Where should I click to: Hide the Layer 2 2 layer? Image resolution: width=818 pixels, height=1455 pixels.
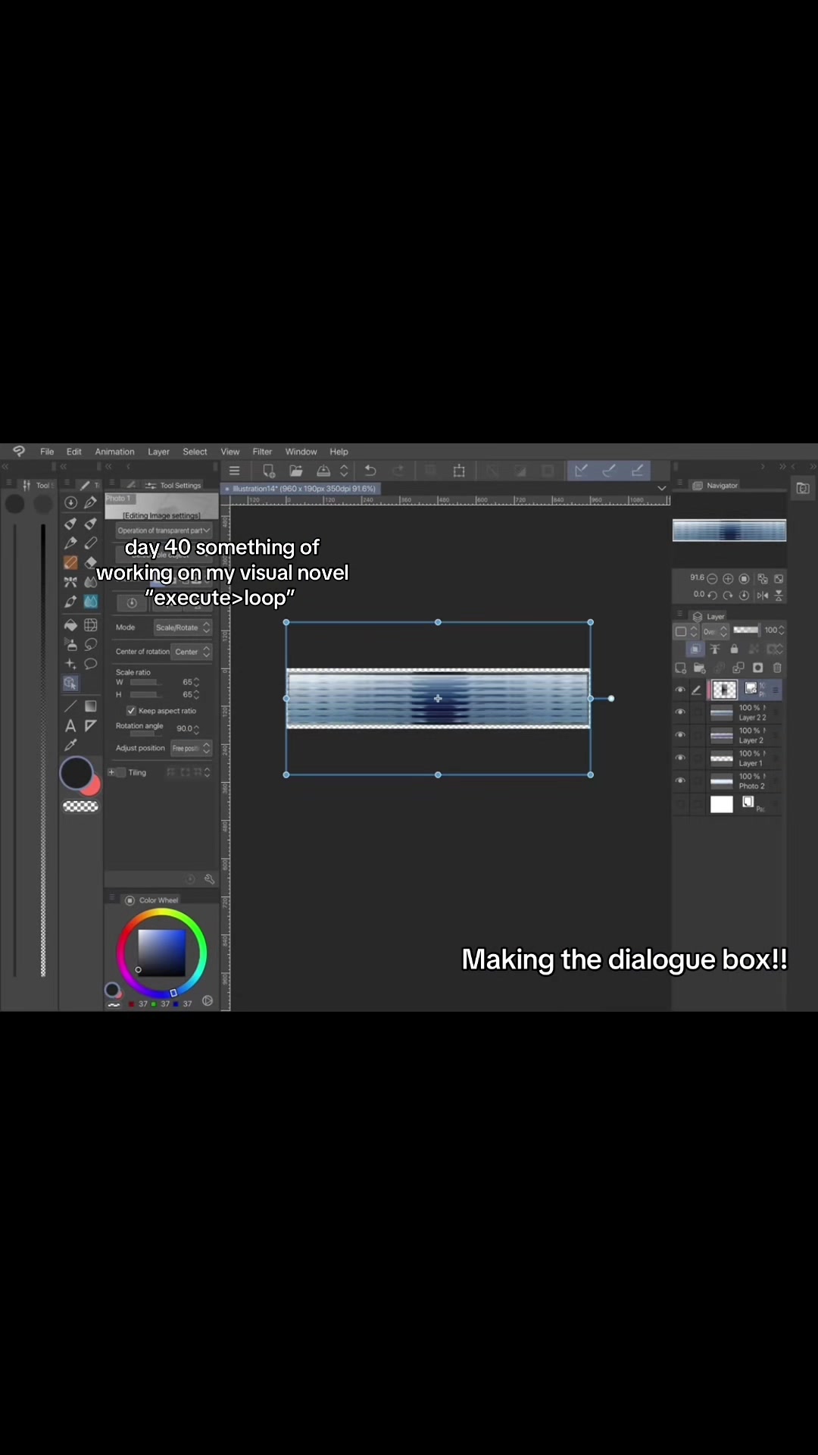point(680,712)
